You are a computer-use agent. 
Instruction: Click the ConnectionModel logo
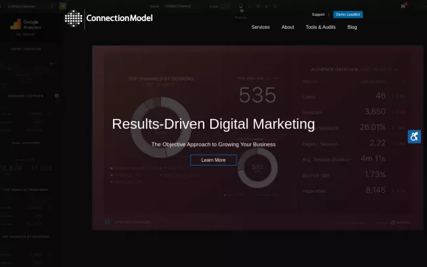109,18
